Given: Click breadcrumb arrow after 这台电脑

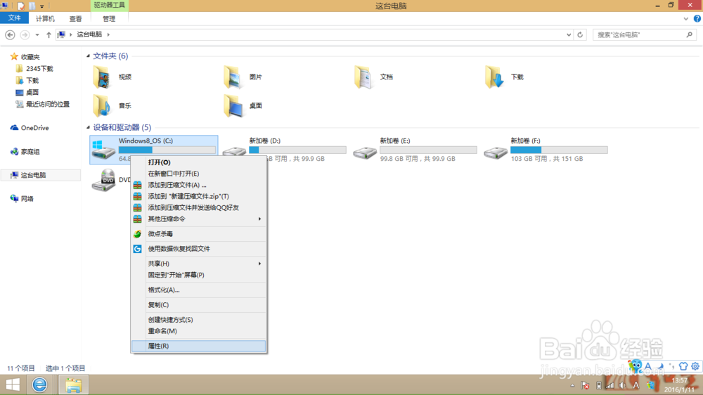Looking at the screenshot, I should [108, 34].
